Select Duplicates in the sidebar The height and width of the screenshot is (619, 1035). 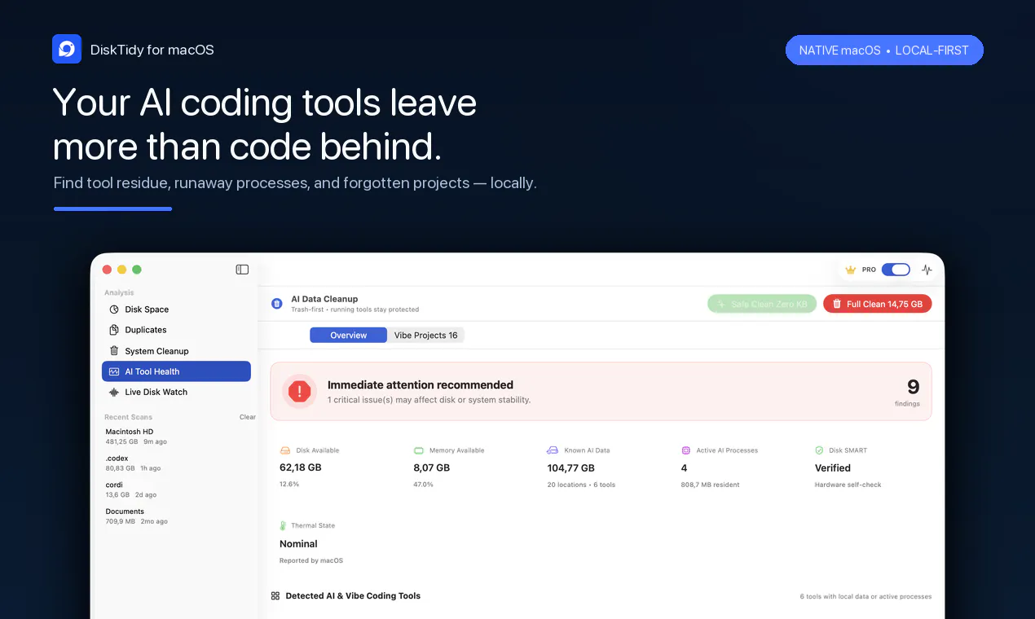tap(176, 330)
